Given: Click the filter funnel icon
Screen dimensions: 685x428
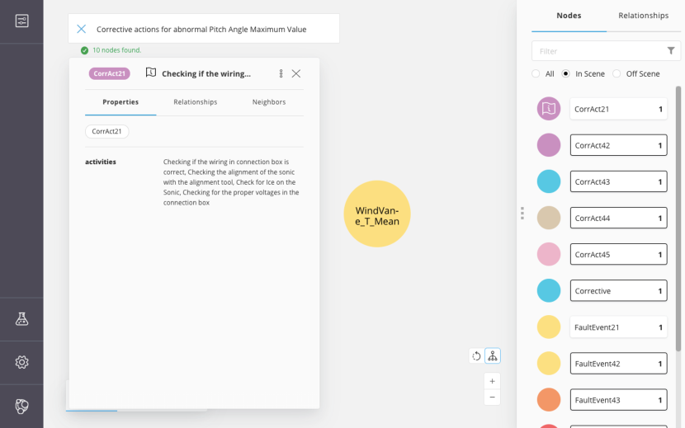Looking at the screenshot, I should point(670,51).
